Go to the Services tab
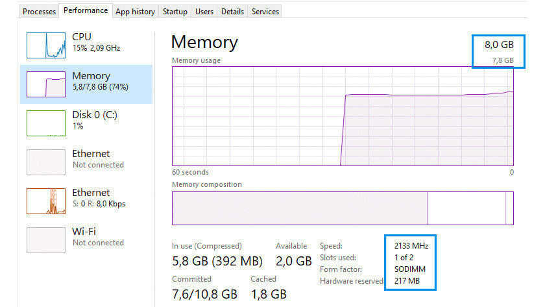 (265, 12)
